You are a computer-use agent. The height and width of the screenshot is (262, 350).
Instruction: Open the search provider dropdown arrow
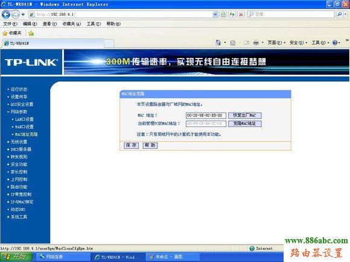(346, 14)
